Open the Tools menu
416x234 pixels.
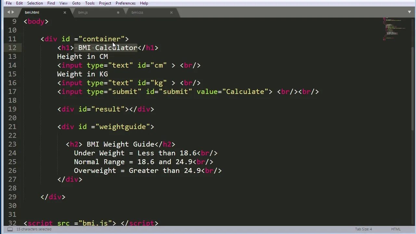pyautogui.click(x=90, y=3)
